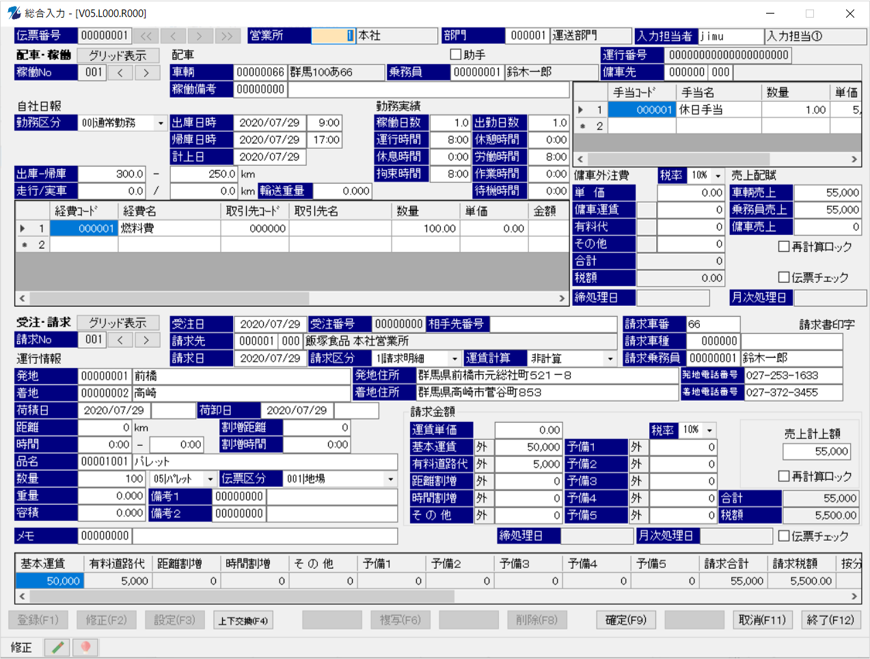Click the left scroll arrow of the 経費 grid
Screen dimensions: 870x659
[22, 298]
